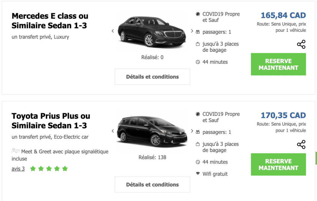Click share icon on Mercedes E class card
This screenshot has width=317, height=201.
click(301, 44)
